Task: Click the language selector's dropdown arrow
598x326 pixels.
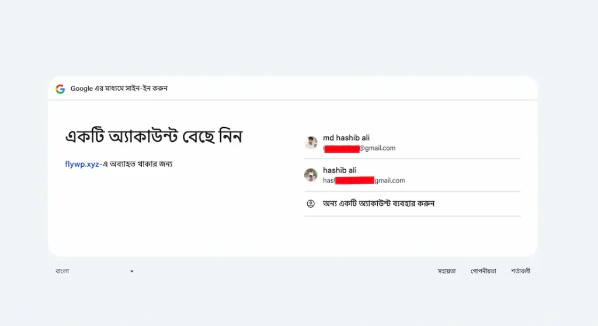Action: point(131,271)
